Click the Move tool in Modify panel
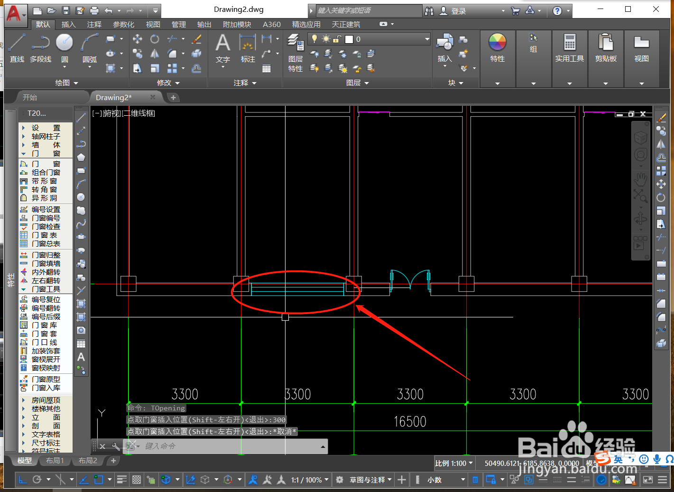 click(138, 39)
